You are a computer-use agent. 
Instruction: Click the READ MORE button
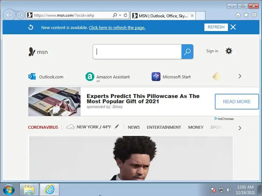(236, 102)
